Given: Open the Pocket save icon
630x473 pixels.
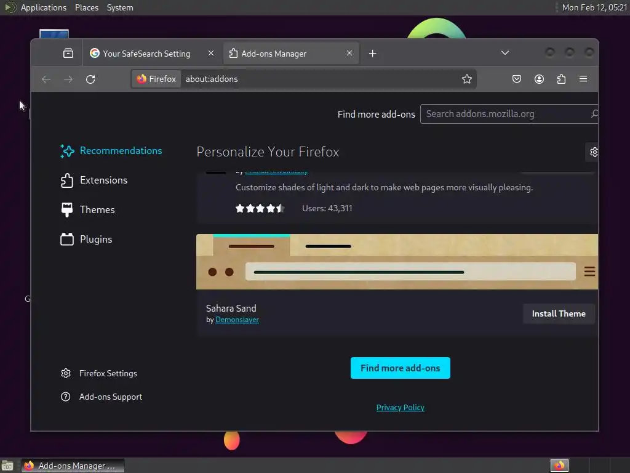Looking at the screenshot, I should click(517, 79).
